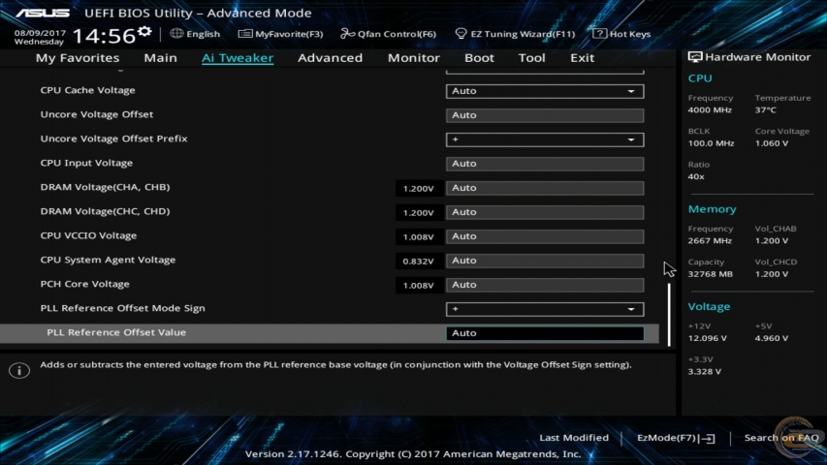Expand CPU Cache Voltage dropdown
This screenshot has width=827, height=465.
point(545,91)
